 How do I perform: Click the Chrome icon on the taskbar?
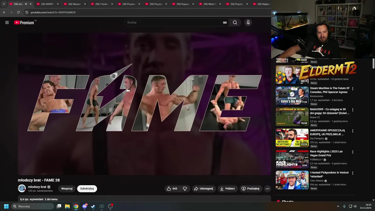pyautogui.click(x=76, y=206)
